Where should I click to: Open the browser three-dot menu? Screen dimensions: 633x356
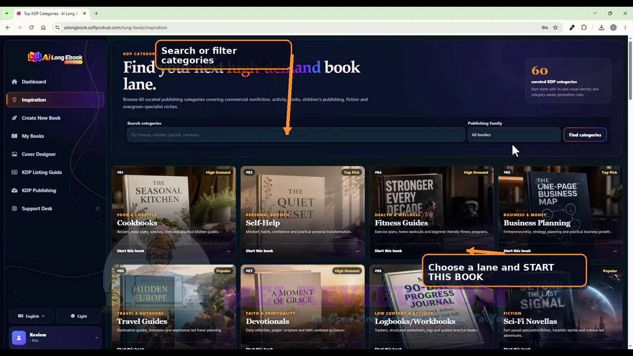point(626,27)
